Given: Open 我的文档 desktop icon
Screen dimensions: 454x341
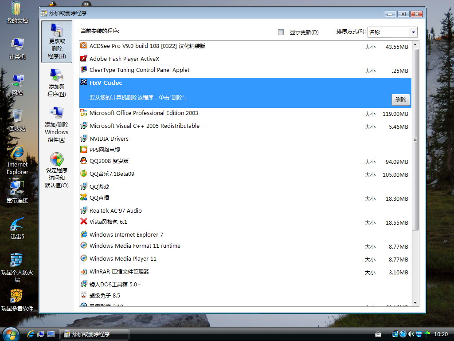Looking at the screenshot, I should click(x=17, y=13).
